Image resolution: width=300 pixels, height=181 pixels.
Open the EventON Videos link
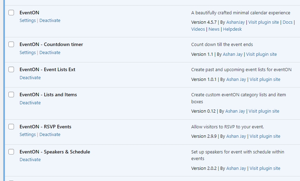pos(198,29)
